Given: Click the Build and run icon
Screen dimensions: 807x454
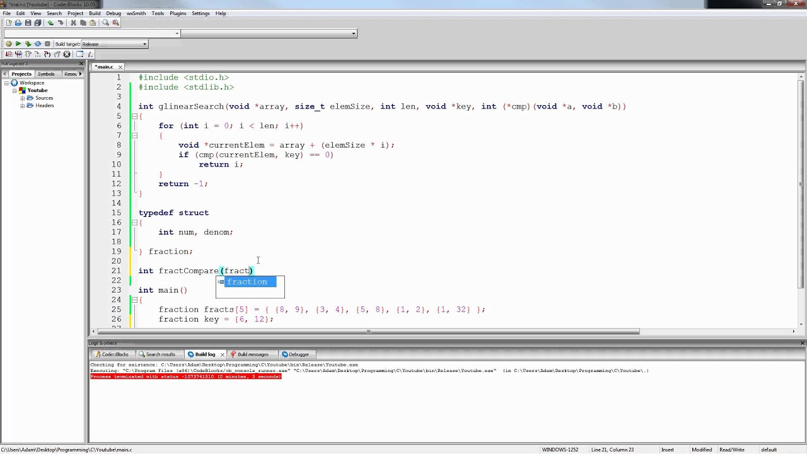Looking at the screenshot, I should click(28, 44).
